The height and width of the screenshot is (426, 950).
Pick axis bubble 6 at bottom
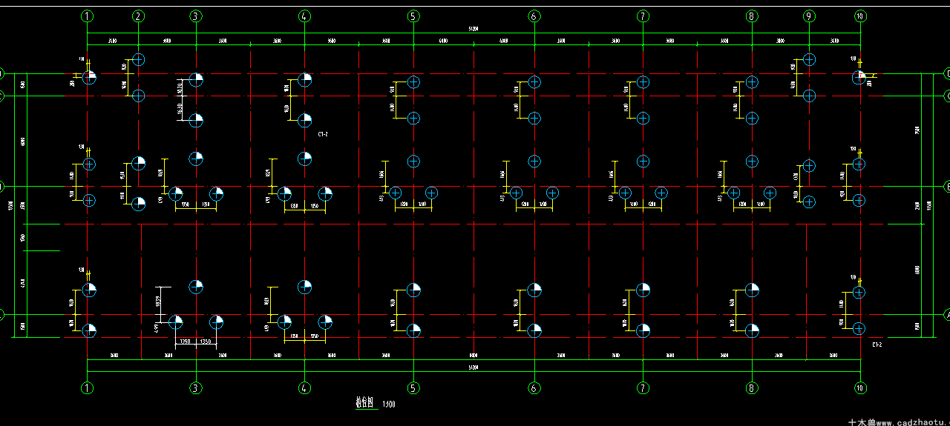(533, 387)
